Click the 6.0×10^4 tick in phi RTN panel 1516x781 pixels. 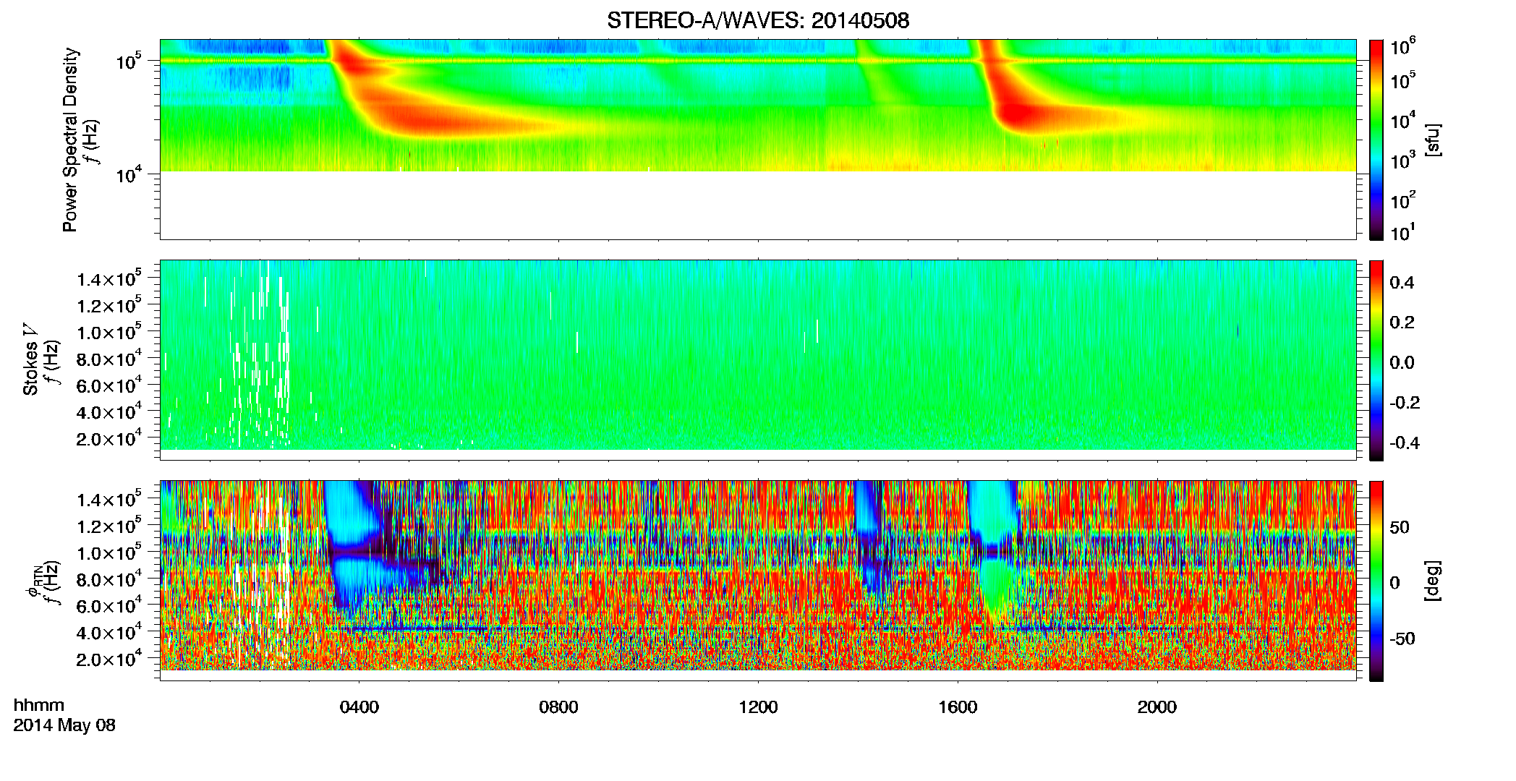click(108, 606)
